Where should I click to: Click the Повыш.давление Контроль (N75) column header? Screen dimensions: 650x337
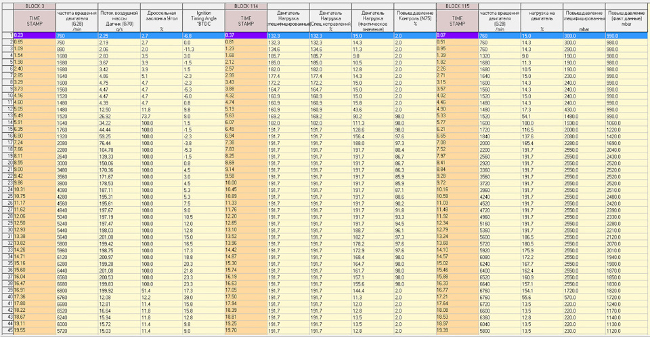coord(414,21)
